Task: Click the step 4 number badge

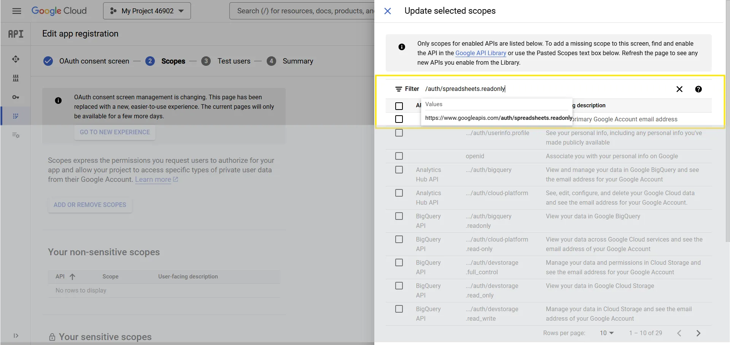Action: tap(271, 61)
